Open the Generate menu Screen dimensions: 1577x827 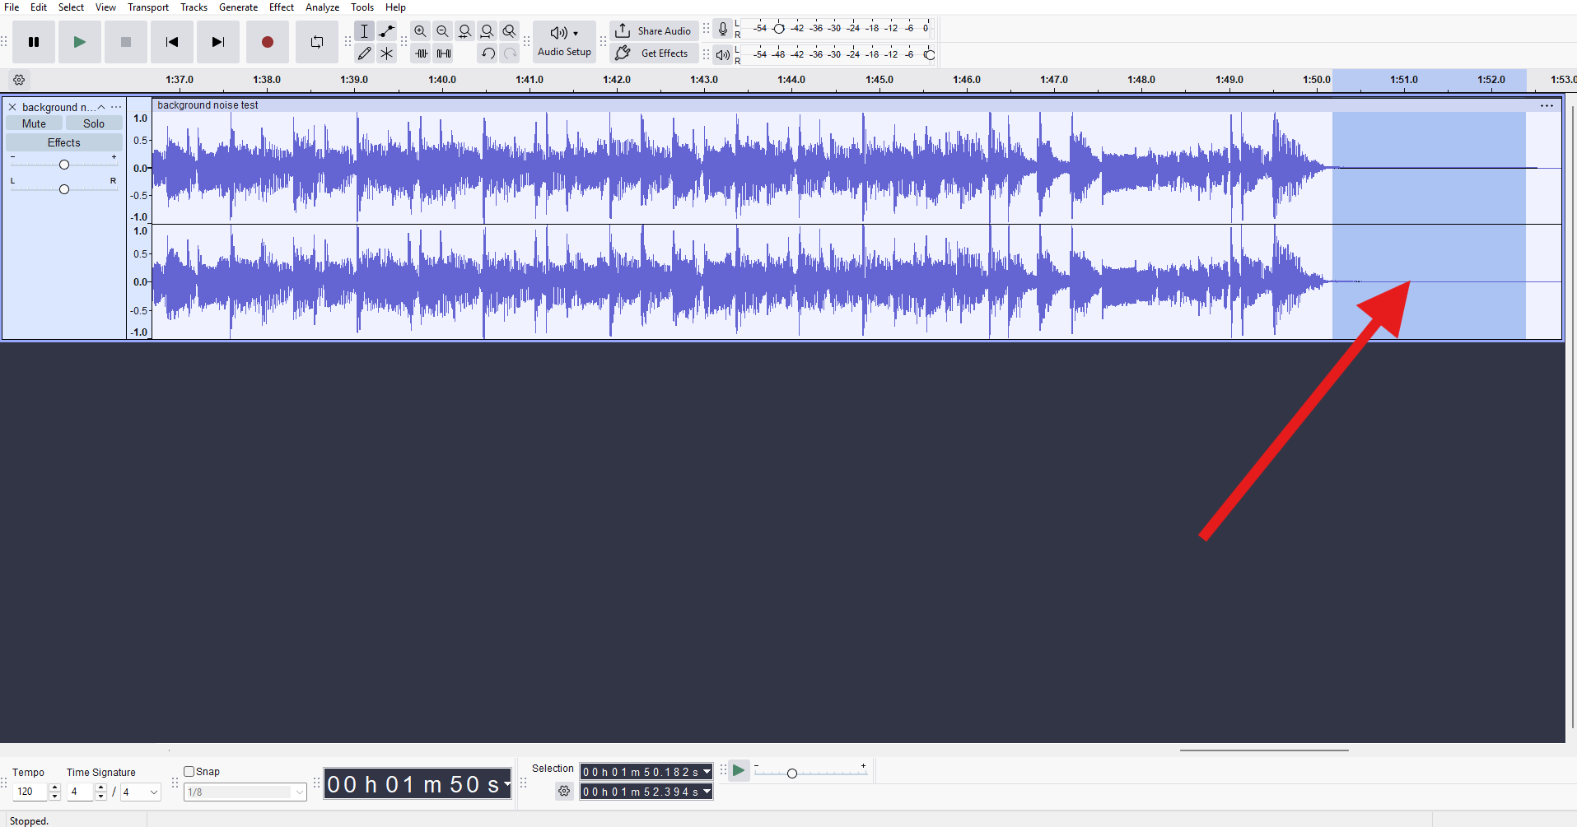238,7
